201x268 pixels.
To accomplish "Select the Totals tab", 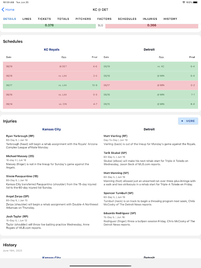I will click(63, 19).
